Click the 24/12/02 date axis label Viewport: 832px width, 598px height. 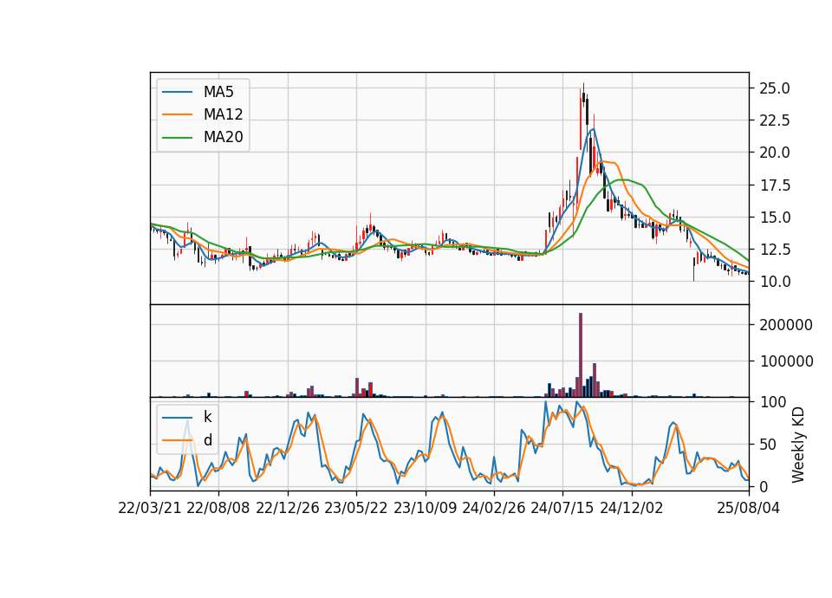[x=632, y=508]
